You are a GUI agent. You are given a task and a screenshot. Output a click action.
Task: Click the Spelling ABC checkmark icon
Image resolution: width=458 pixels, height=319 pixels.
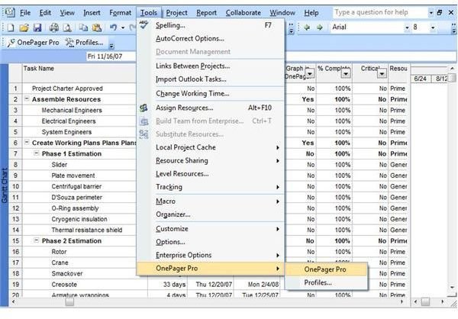144,25
